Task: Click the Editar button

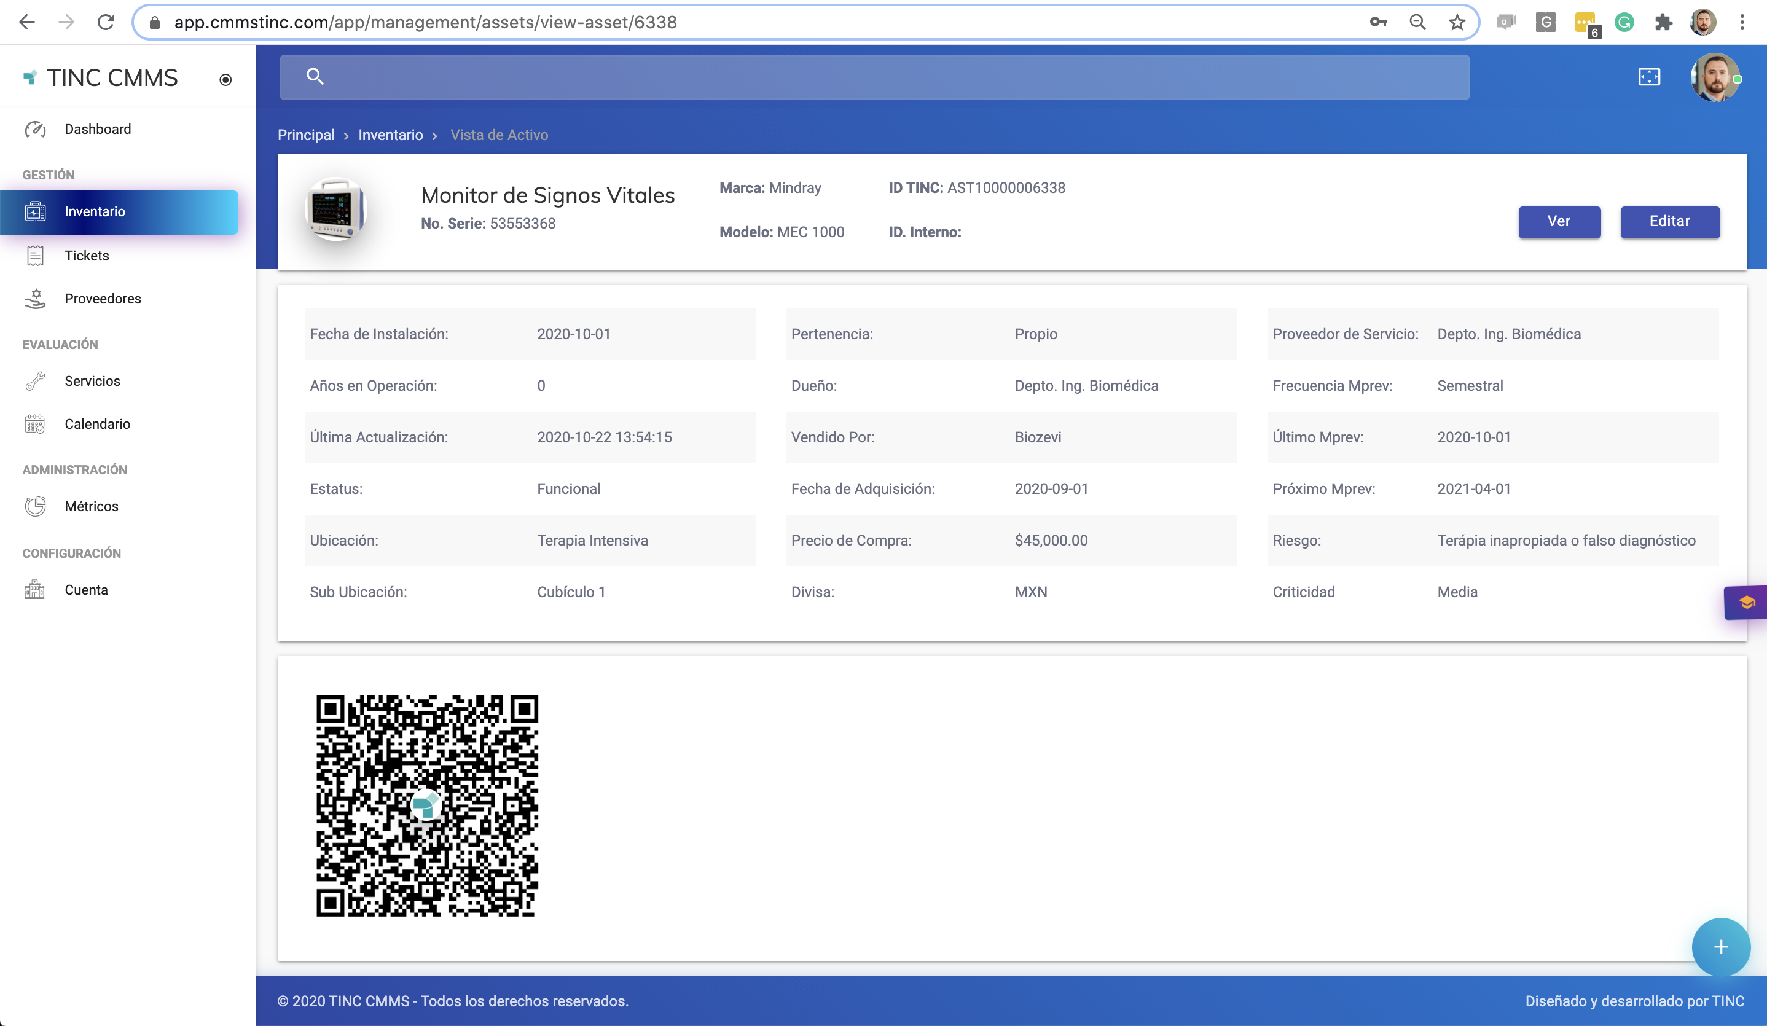Action: (1669, 222)
